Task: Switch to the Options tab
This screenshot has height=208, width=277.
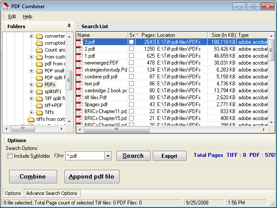Action: 13,193
